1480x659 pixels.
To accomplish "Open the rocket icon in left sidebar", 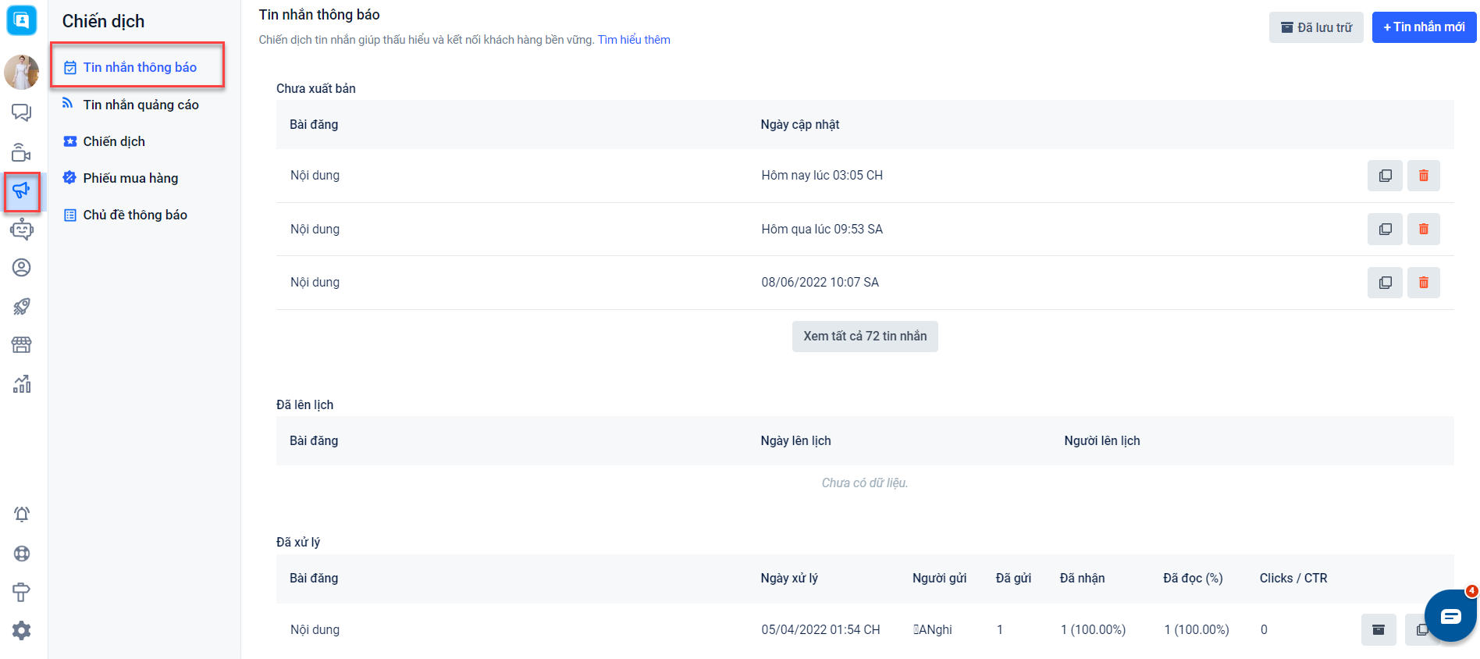I will point(22,306).
